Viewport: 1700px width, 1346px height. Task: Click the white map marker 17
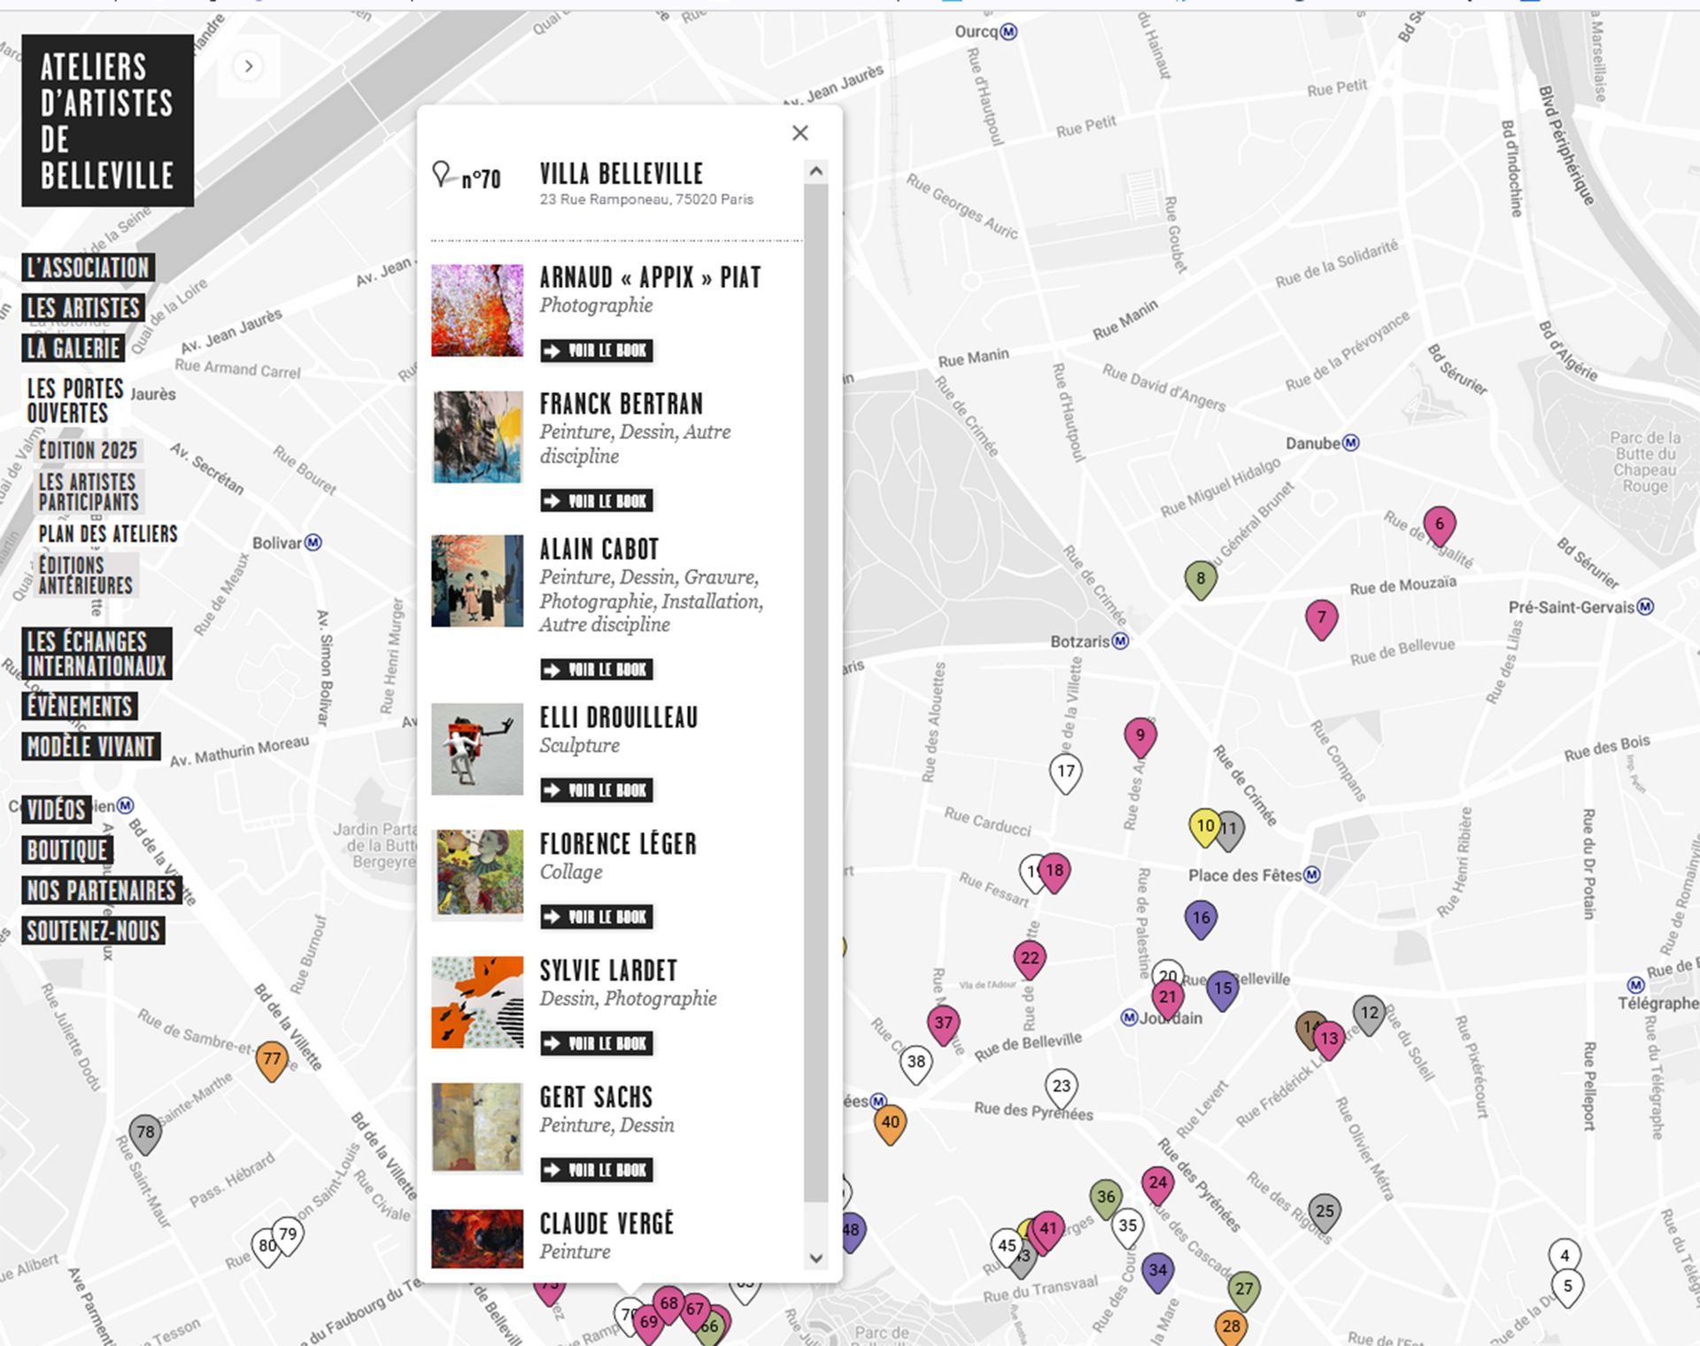tap(1065, 771)
